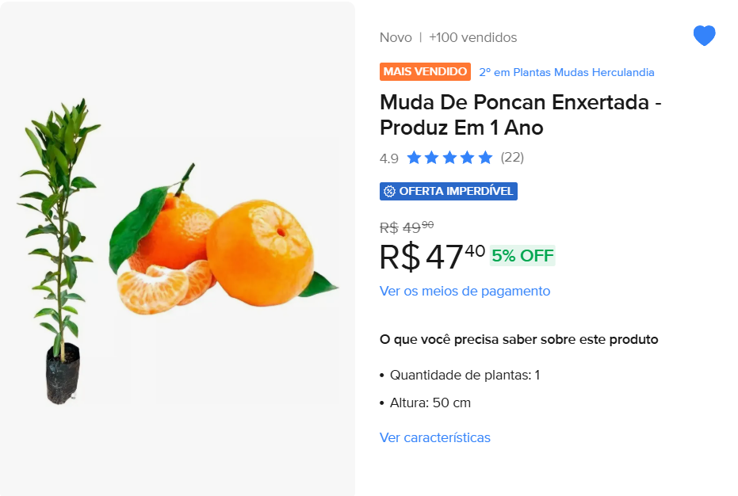Click the third rating star
Viewport: 738px width, 496px height.
[449, 158]
